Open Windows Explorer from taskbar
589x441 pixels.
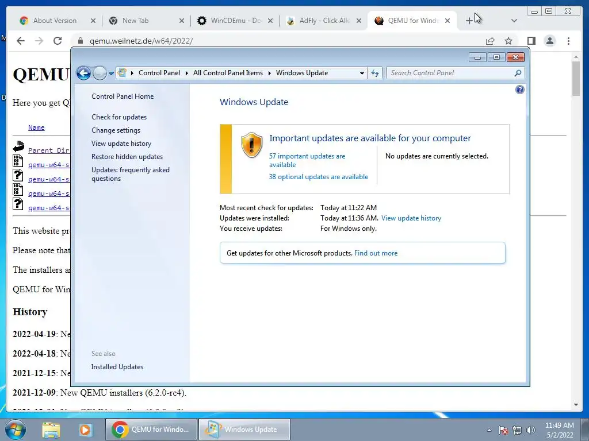51,430
